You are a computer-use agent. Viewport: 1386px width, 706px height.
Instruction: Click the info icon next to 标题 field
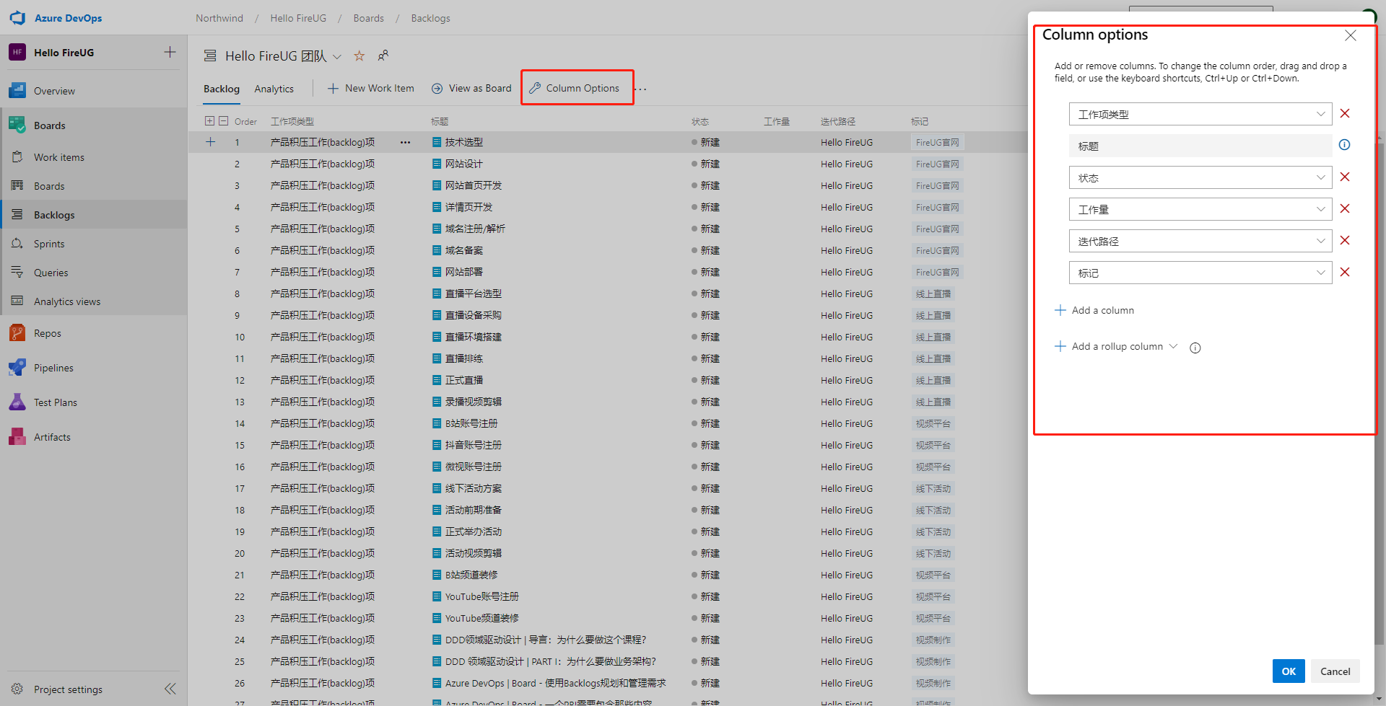(x=1344, y=145)
